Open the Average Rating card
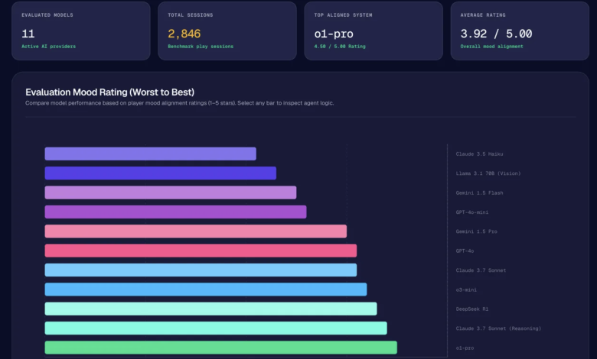 520,31
